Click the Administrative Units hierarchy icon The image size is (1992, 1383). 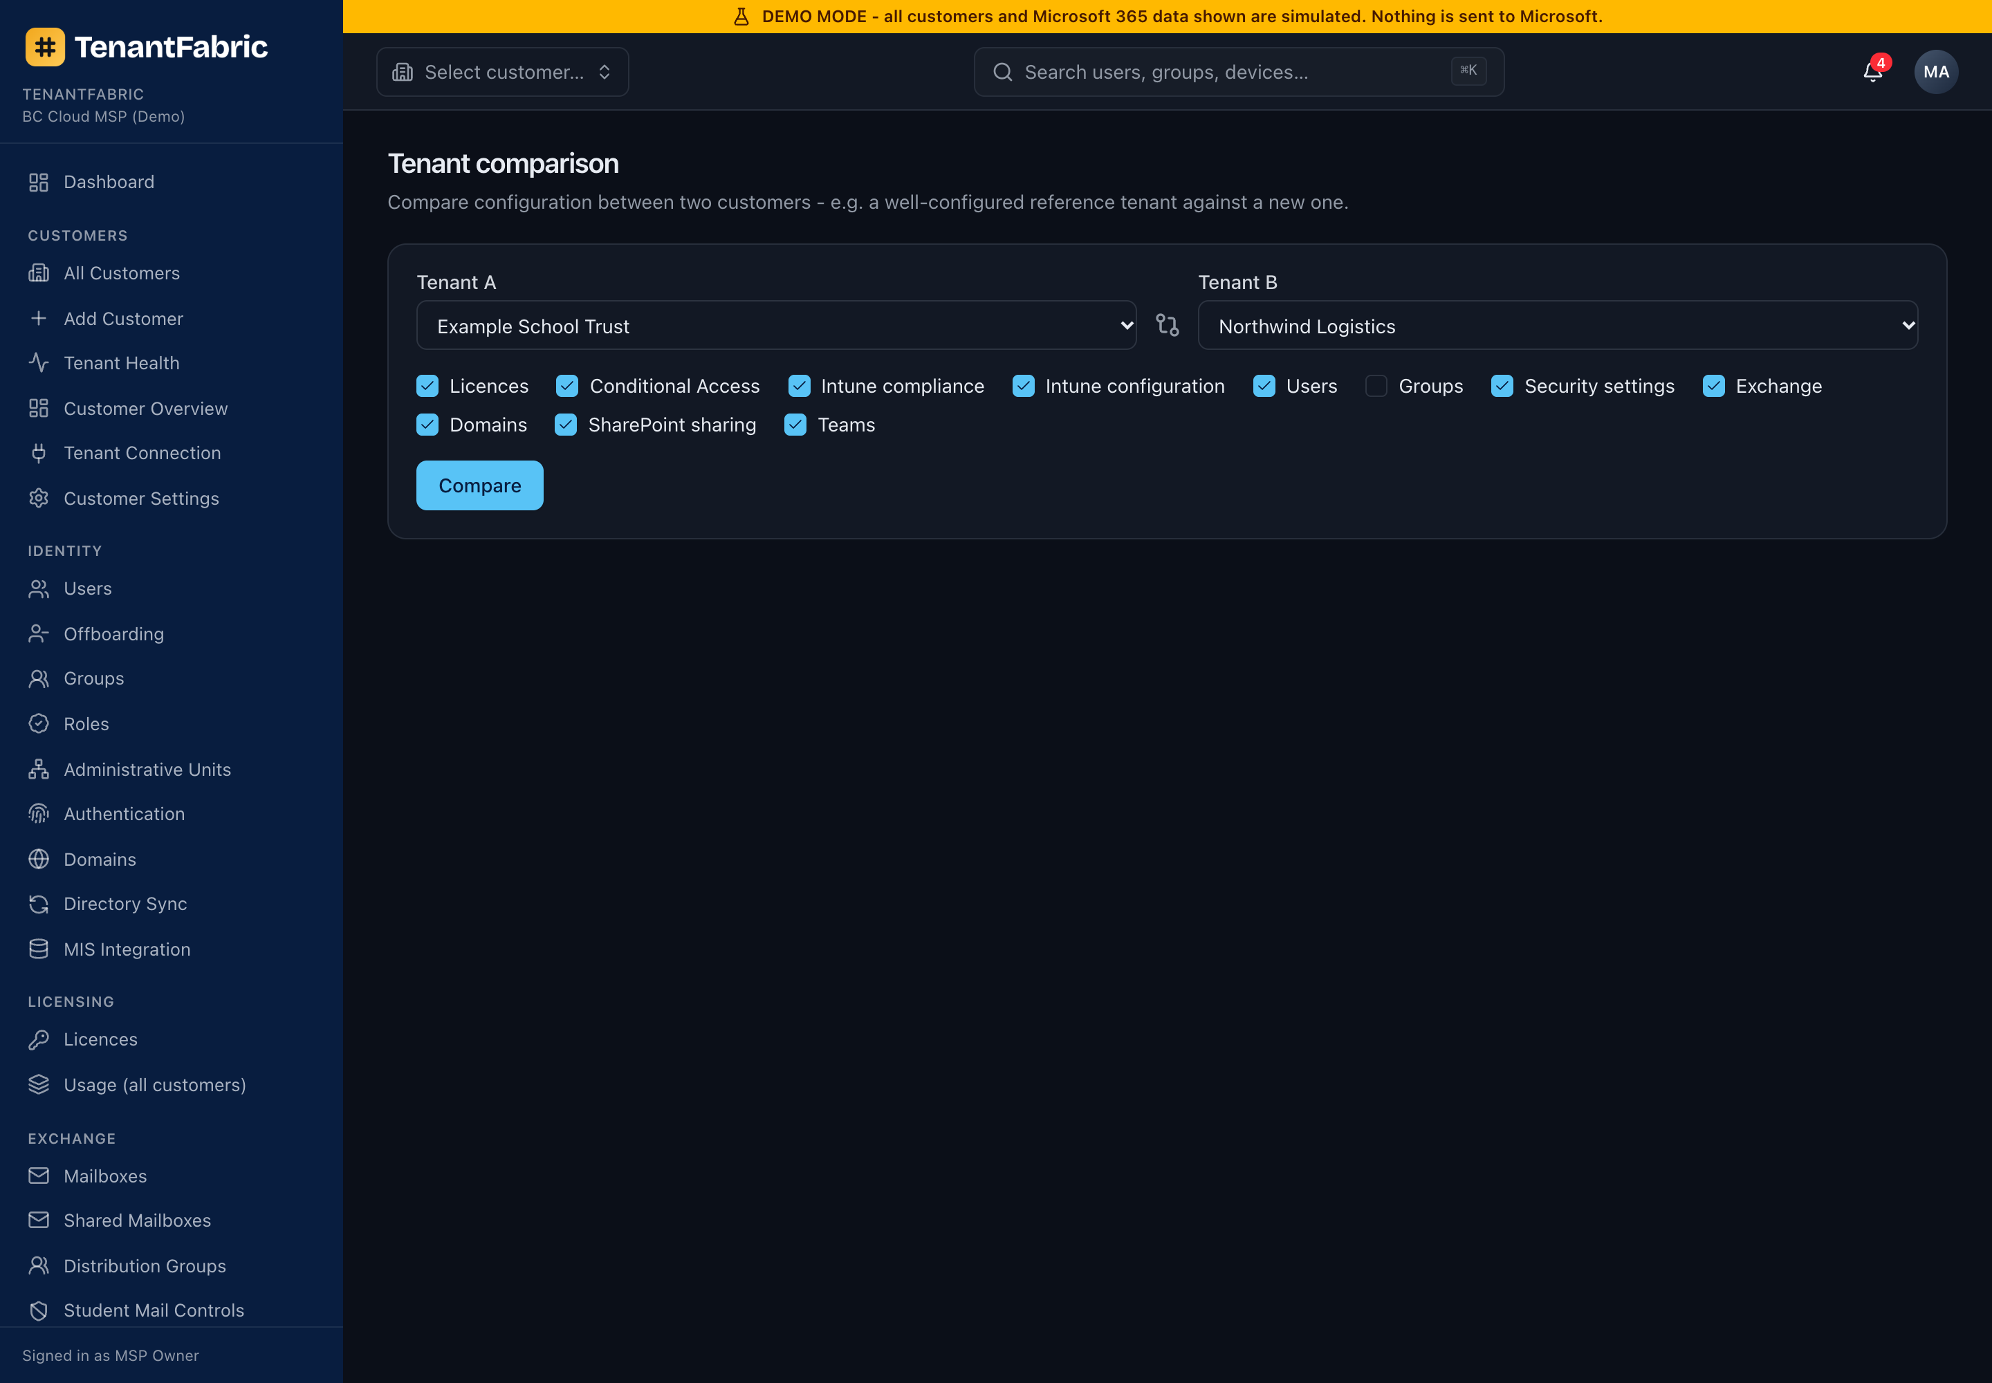coord(38,769)
